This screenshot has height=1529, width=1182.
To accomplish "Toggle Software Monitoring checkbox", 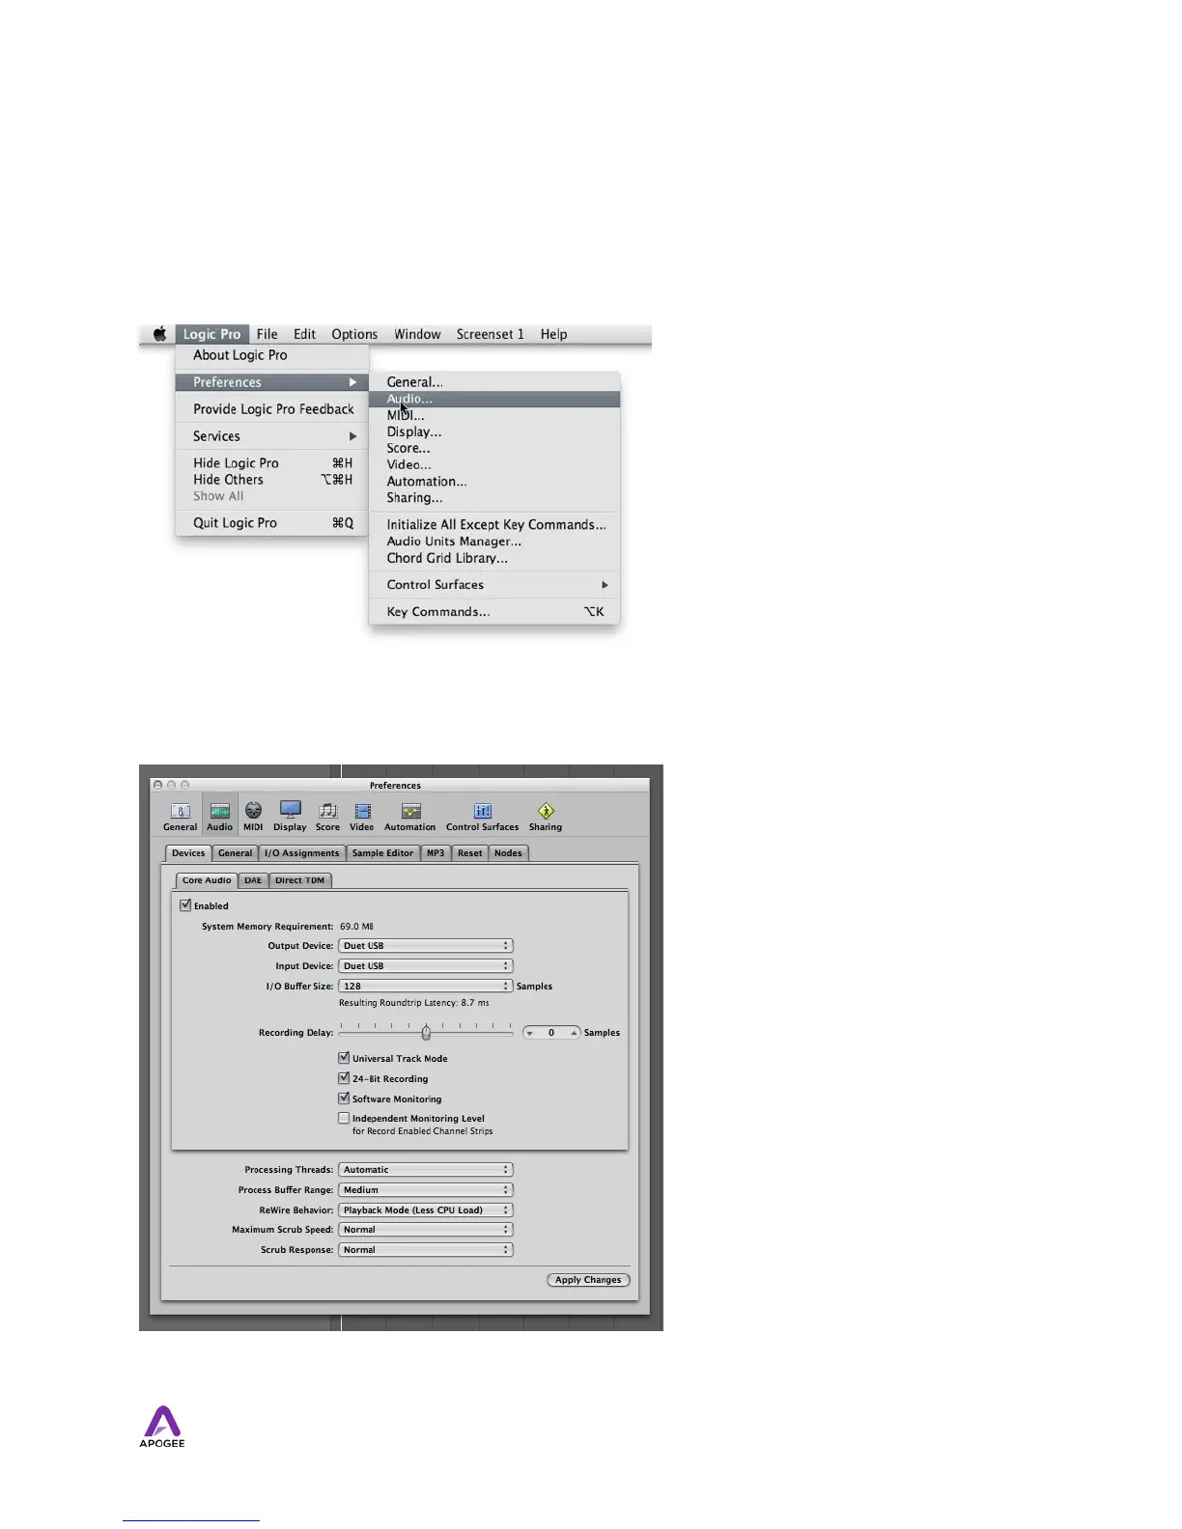I will tap(344, 1098).
